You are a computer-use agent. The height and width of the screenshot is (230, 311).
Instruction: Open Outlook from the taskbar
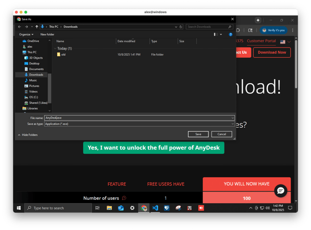[x=121, y=208]
